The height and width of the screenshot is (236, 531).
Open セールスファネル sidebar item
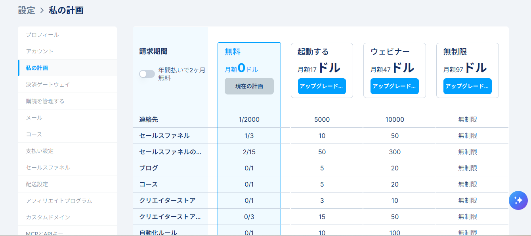click(67, 168)
